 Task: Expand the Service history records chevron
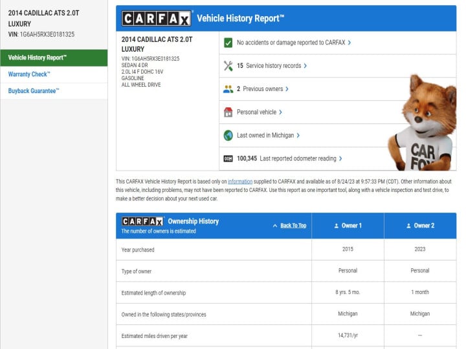click(x=305, y=66)
